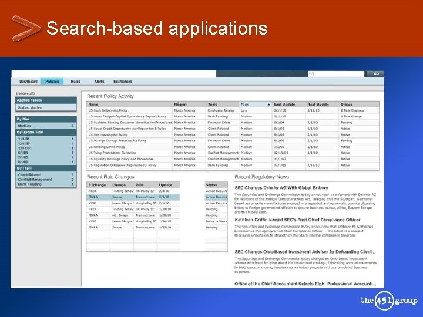The image size is (423, 317).
Task: Click the search input field
Action: point(336,73)
